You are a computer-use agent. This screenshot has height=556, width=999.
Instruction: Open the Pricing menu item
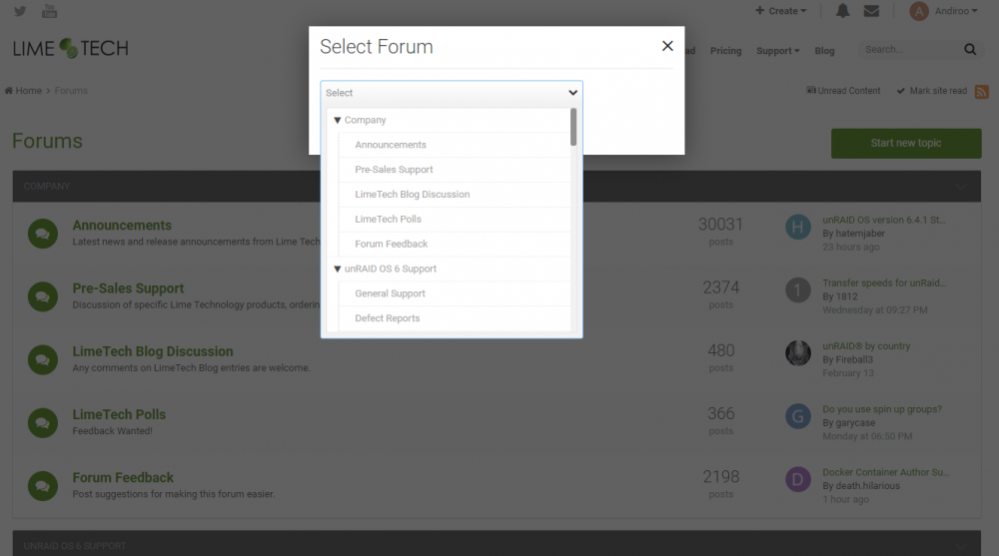click(725, 51)
